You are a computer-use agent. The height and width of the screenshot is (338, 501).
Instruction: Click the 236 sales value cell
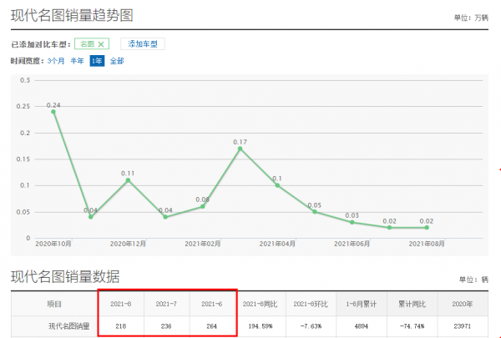[167, 325]
